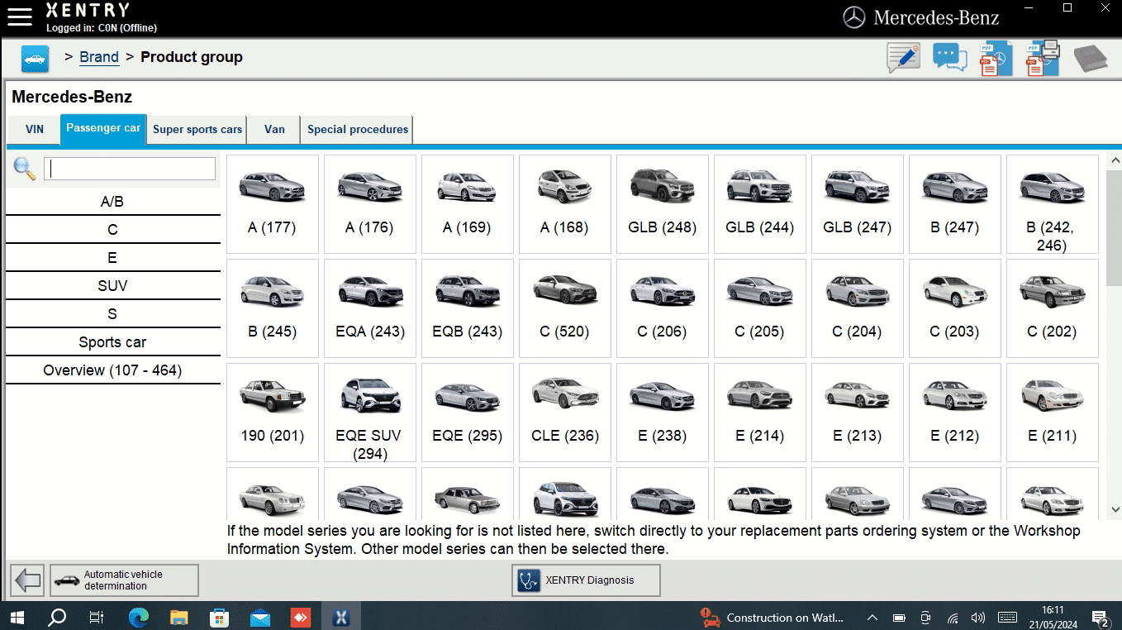This screenshot has width=1122, height=630.
Task: Click the vertical scrollbar thumb
Action: tap(1114, 227)
